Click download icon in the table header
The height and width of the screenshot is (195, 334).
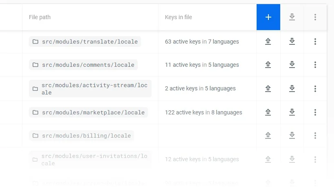click(292, 17)
